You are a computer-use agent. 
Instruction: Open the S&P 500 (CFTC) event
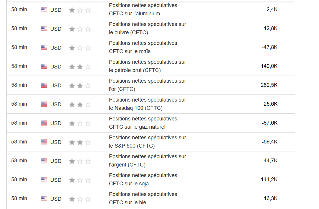pos(148,142)
